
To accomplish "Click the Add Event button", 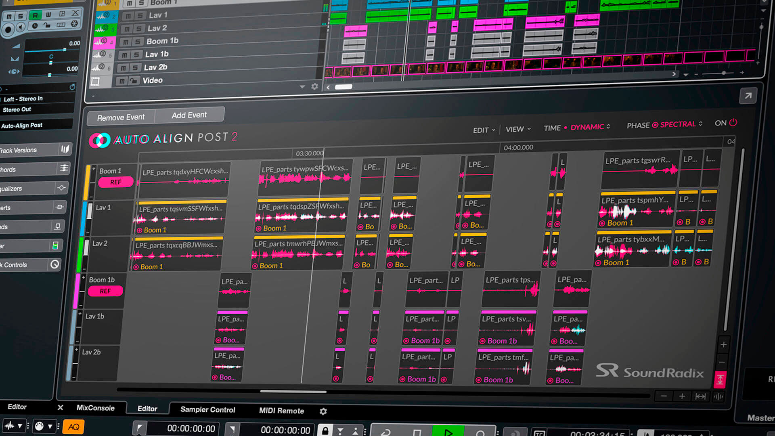I will pyautogui.click(x=189, y=115).
